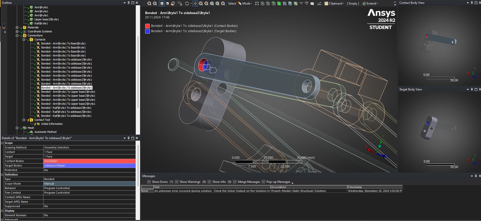Collapse the Connections tree node

pos(17,35)
